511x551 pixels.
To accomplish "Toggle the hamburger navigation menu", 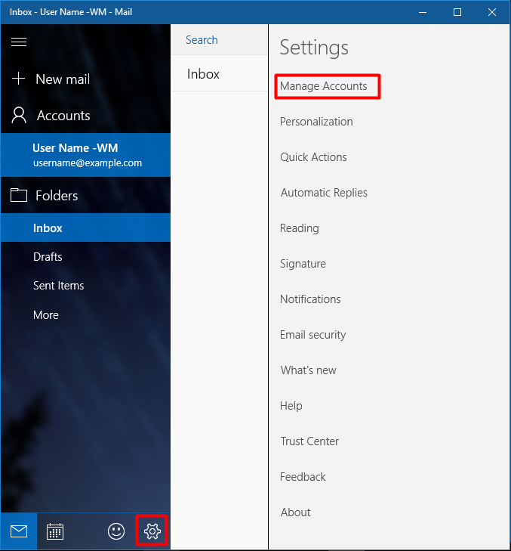I will coord(19,42).
